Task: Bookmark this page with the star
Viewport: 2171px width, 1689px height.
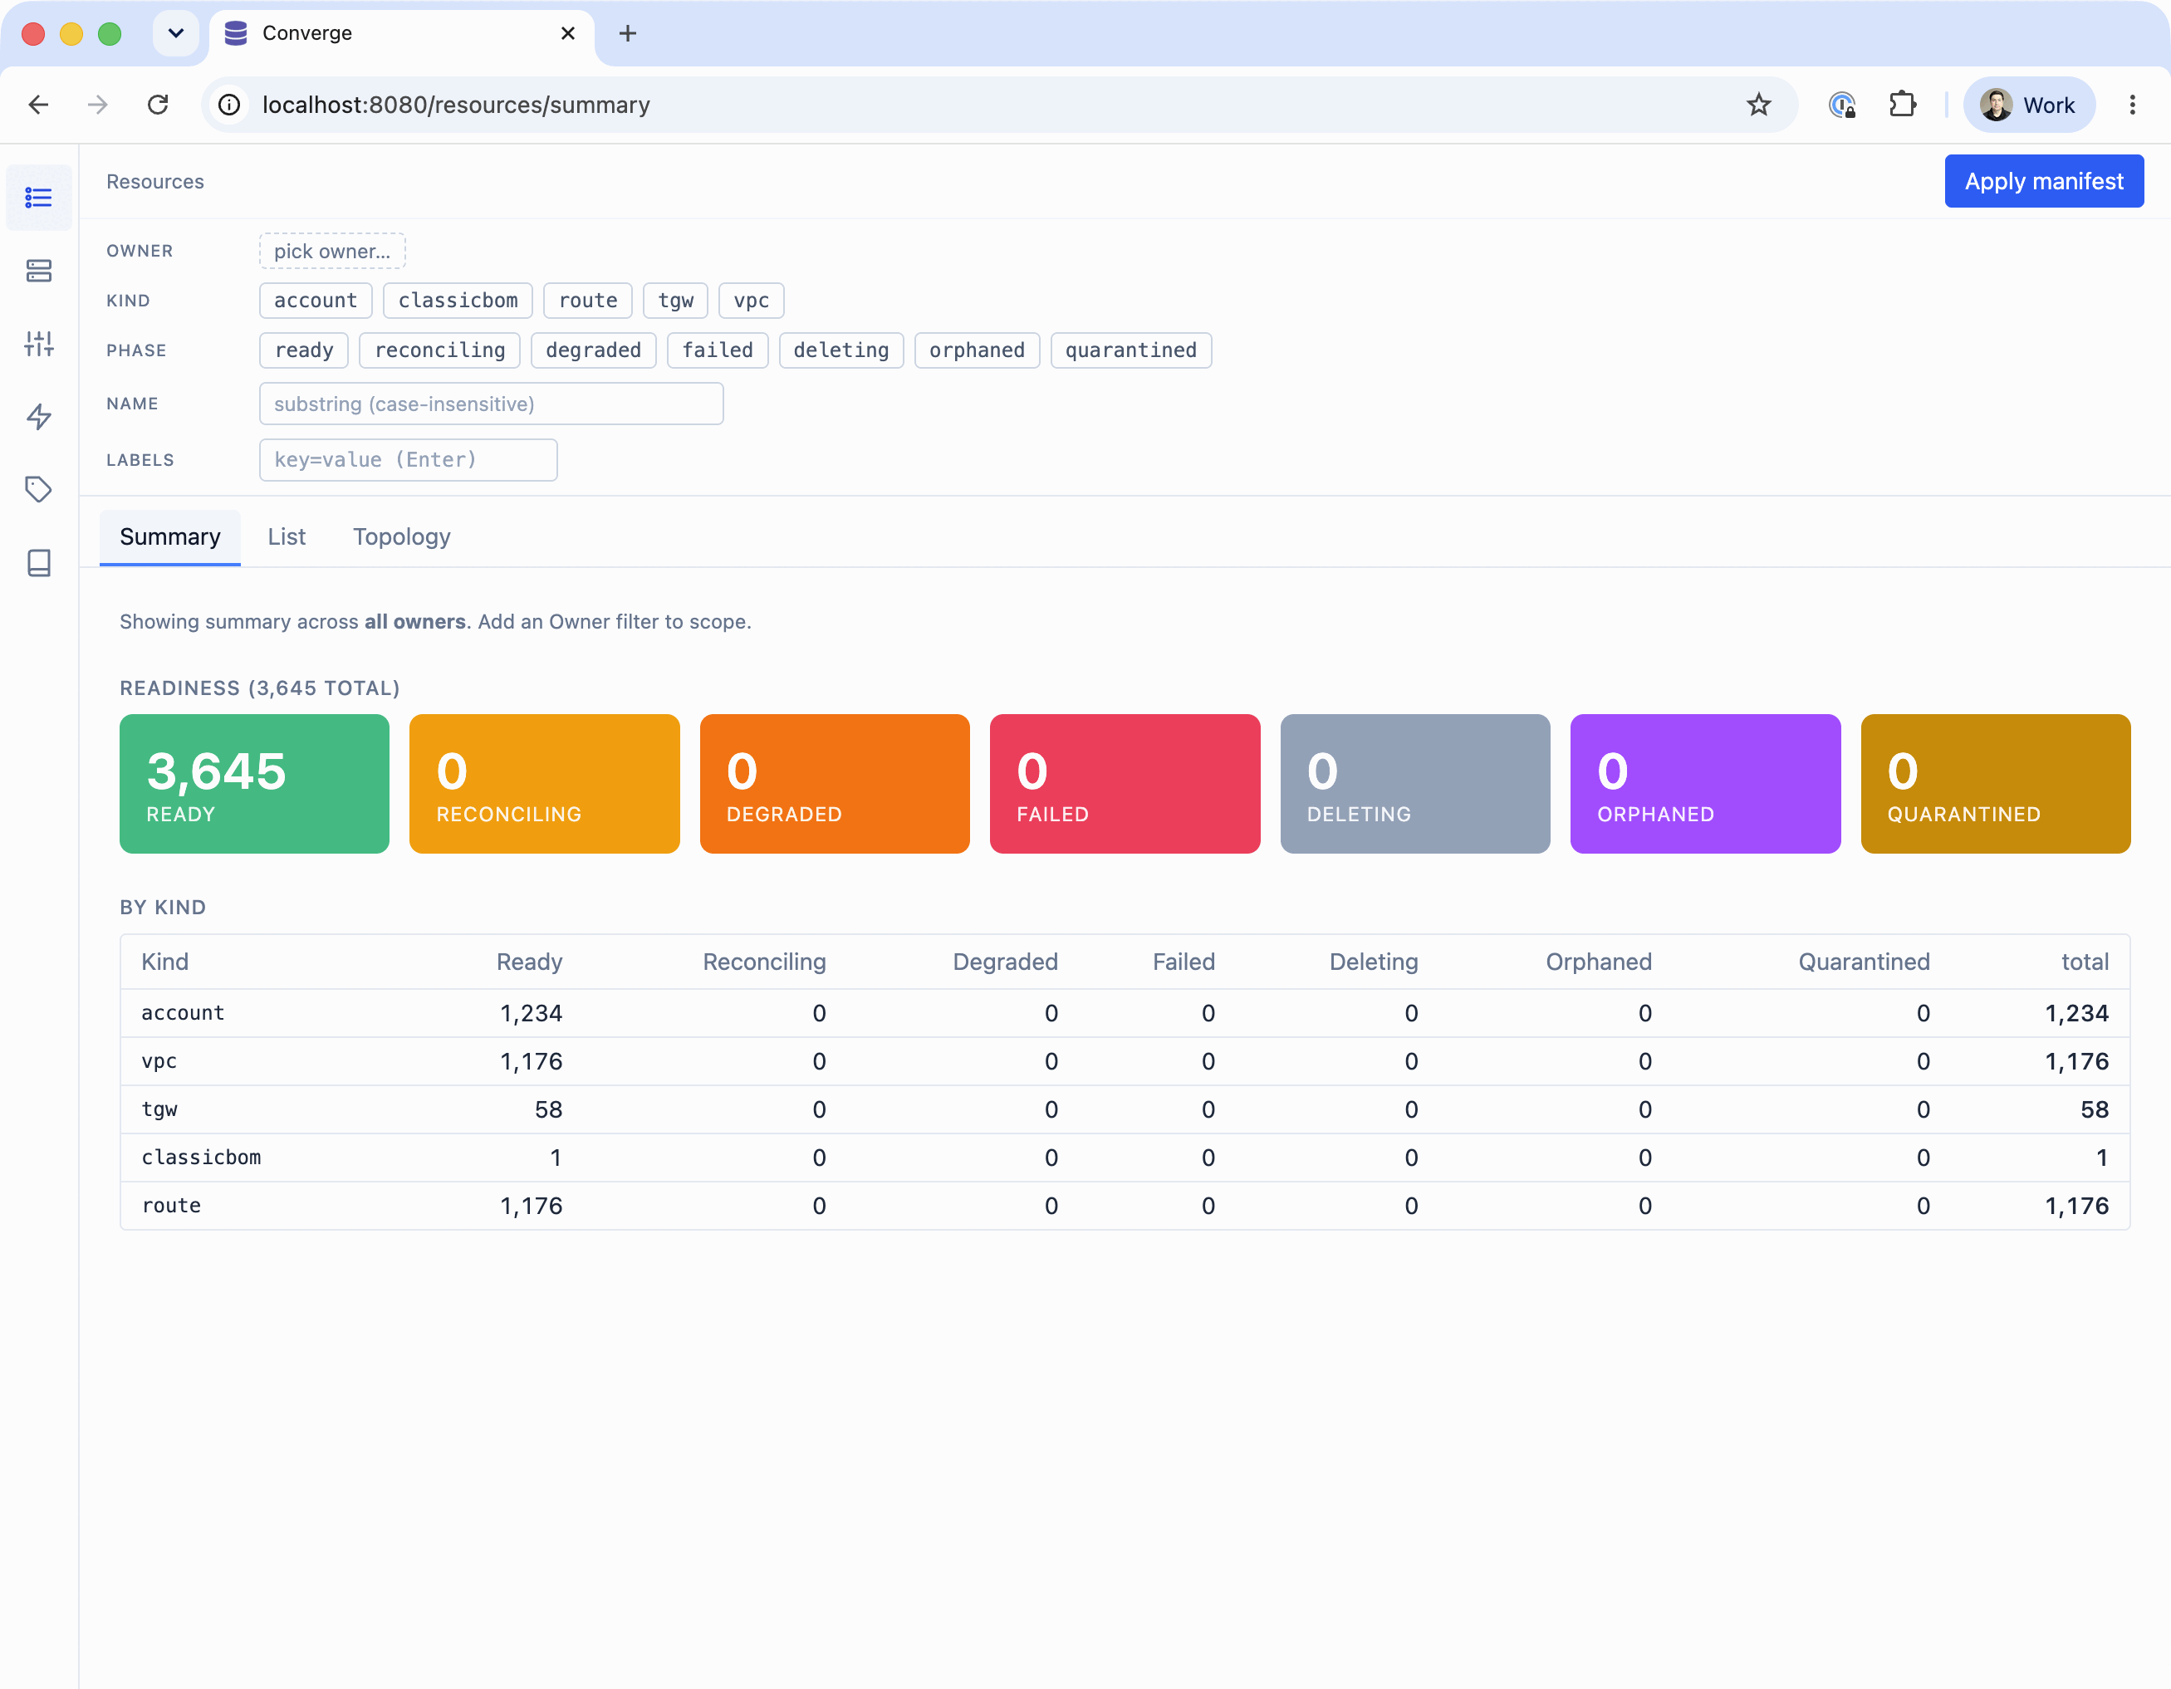Action: tap(1758, 105)
